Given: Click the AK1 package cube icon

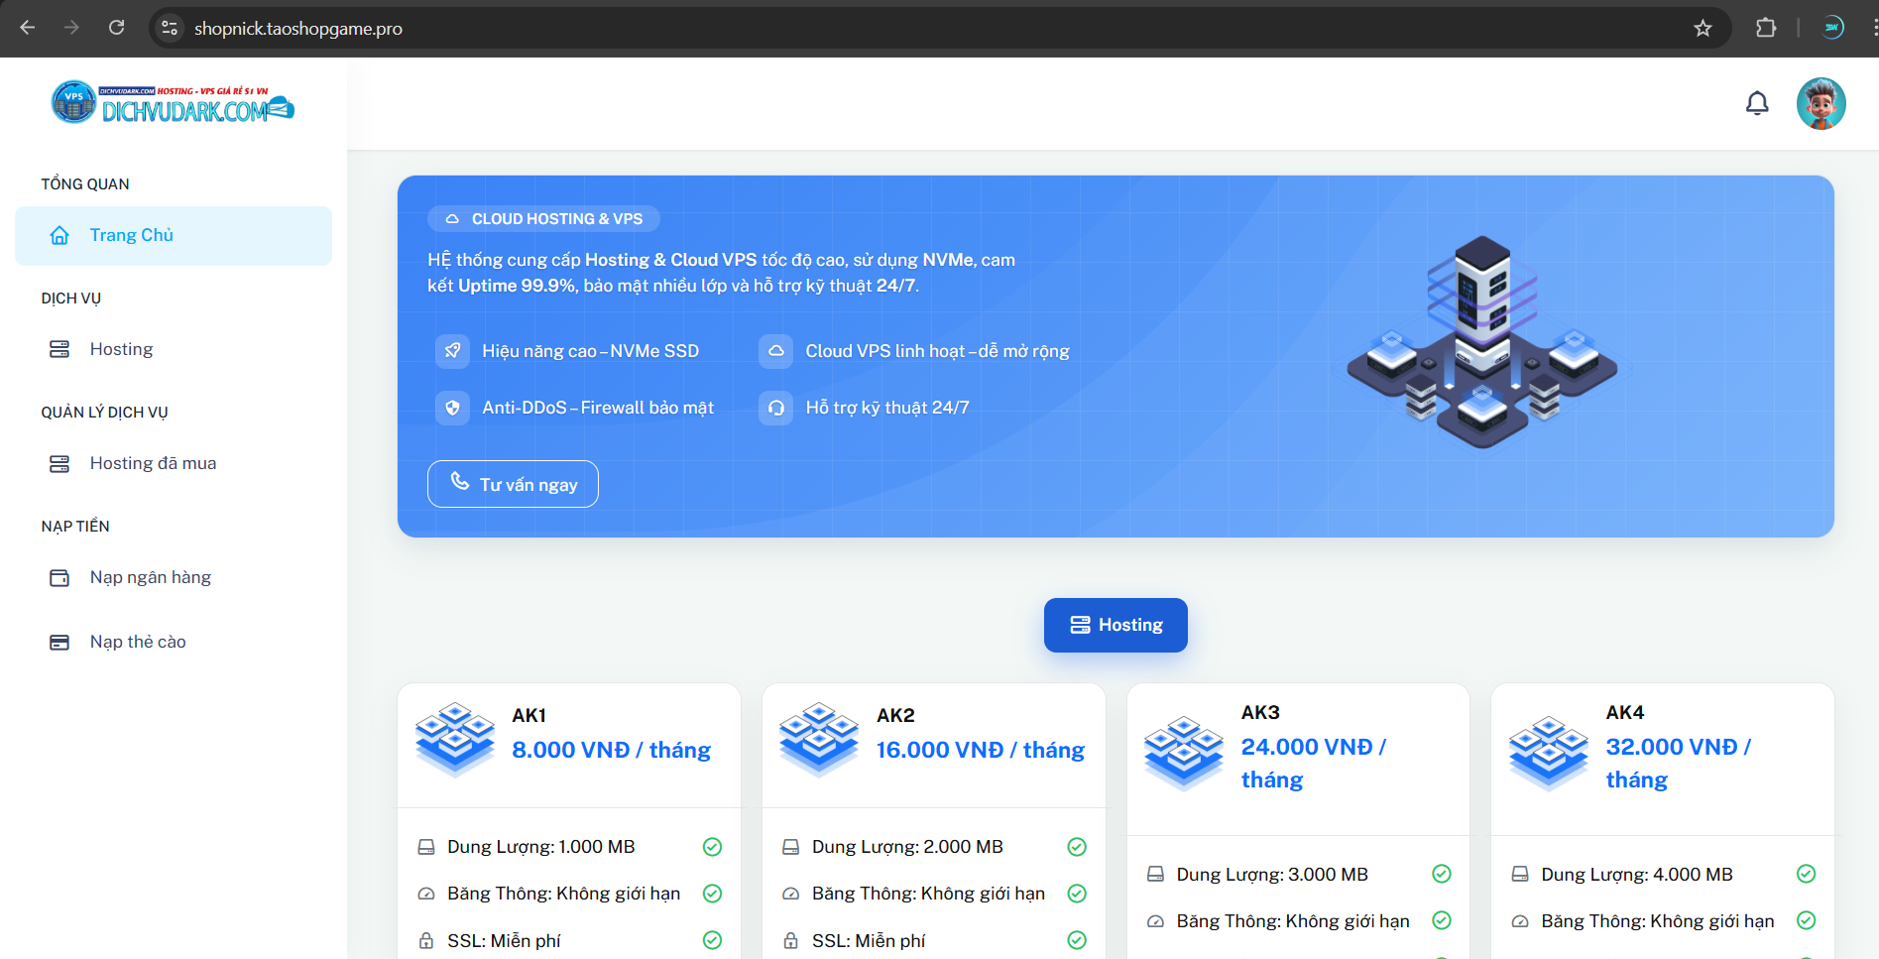Looking at the screenshot, I should click(x=454, y=738).
